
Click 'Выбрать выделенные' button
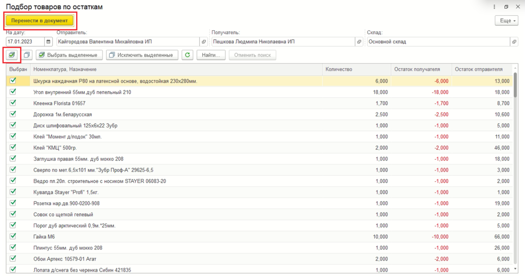(x=69, y=55)
